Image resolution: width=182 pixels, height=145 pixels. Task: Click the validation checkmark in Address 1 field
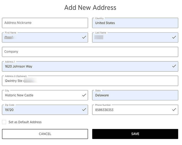tap(174, 66)
